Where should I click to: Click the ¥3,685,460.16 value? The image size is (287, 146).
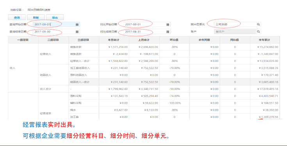click(269, 82)
